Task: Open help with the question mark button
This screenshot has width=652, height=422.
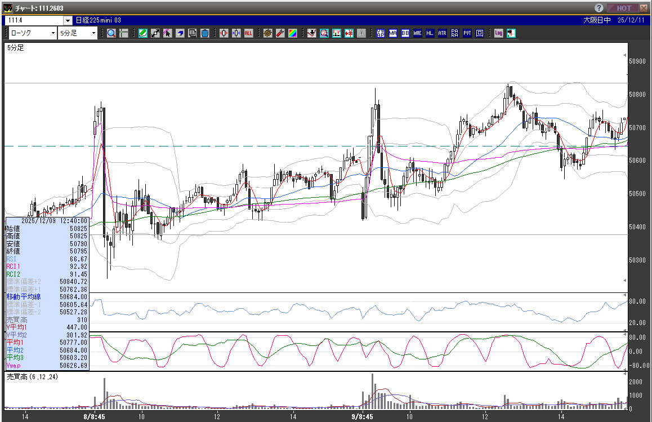Action: click(x=599, y=8)
